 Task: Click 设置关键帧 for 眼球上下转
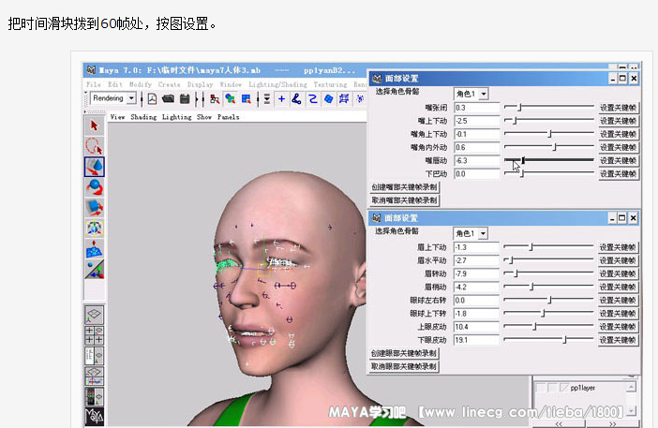619,314
